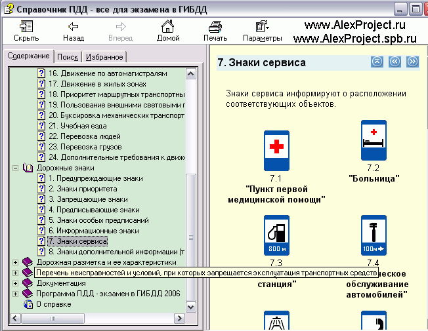This screenshot has width=428, height=331.
Task: Click the question-mark icon of 5. Знаки особых предписаний
Action: click(x=41, y=220)
